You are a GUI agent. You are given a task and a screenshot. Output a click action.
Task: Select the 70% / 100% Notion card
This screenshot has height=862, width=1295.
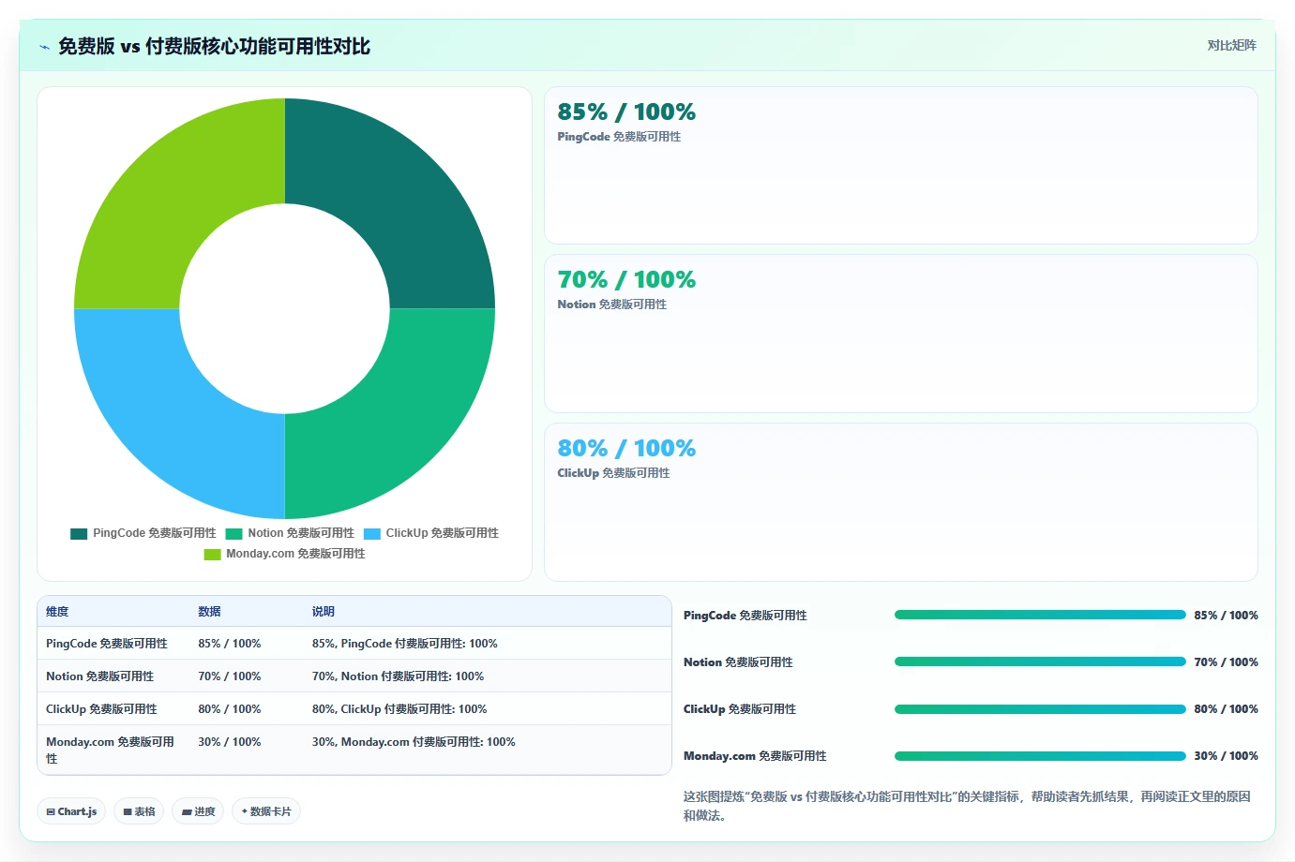pos(901,334)
